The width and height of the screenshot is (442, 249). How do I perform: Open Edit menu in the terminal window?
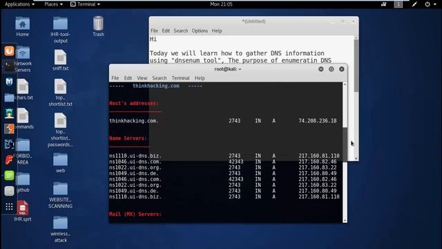pos(128,78)
